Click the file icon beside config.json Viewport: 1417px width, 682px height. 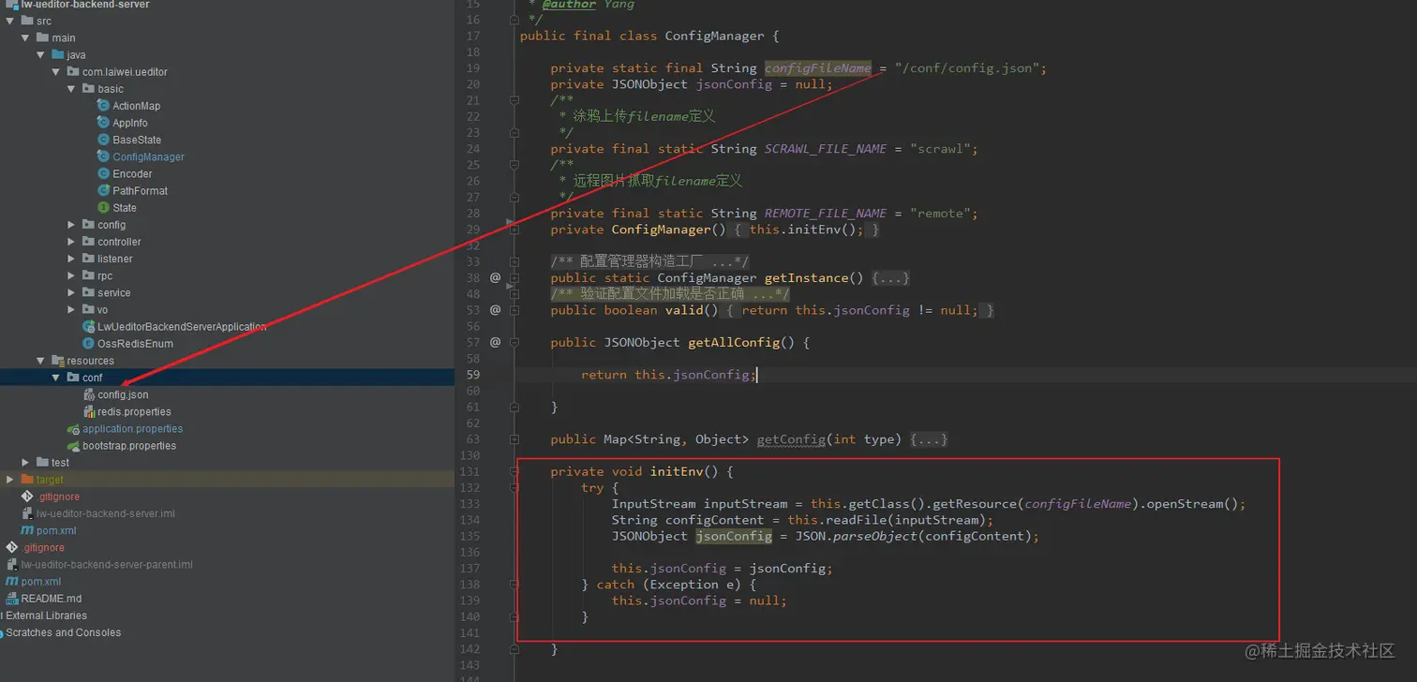click(89, 394)
